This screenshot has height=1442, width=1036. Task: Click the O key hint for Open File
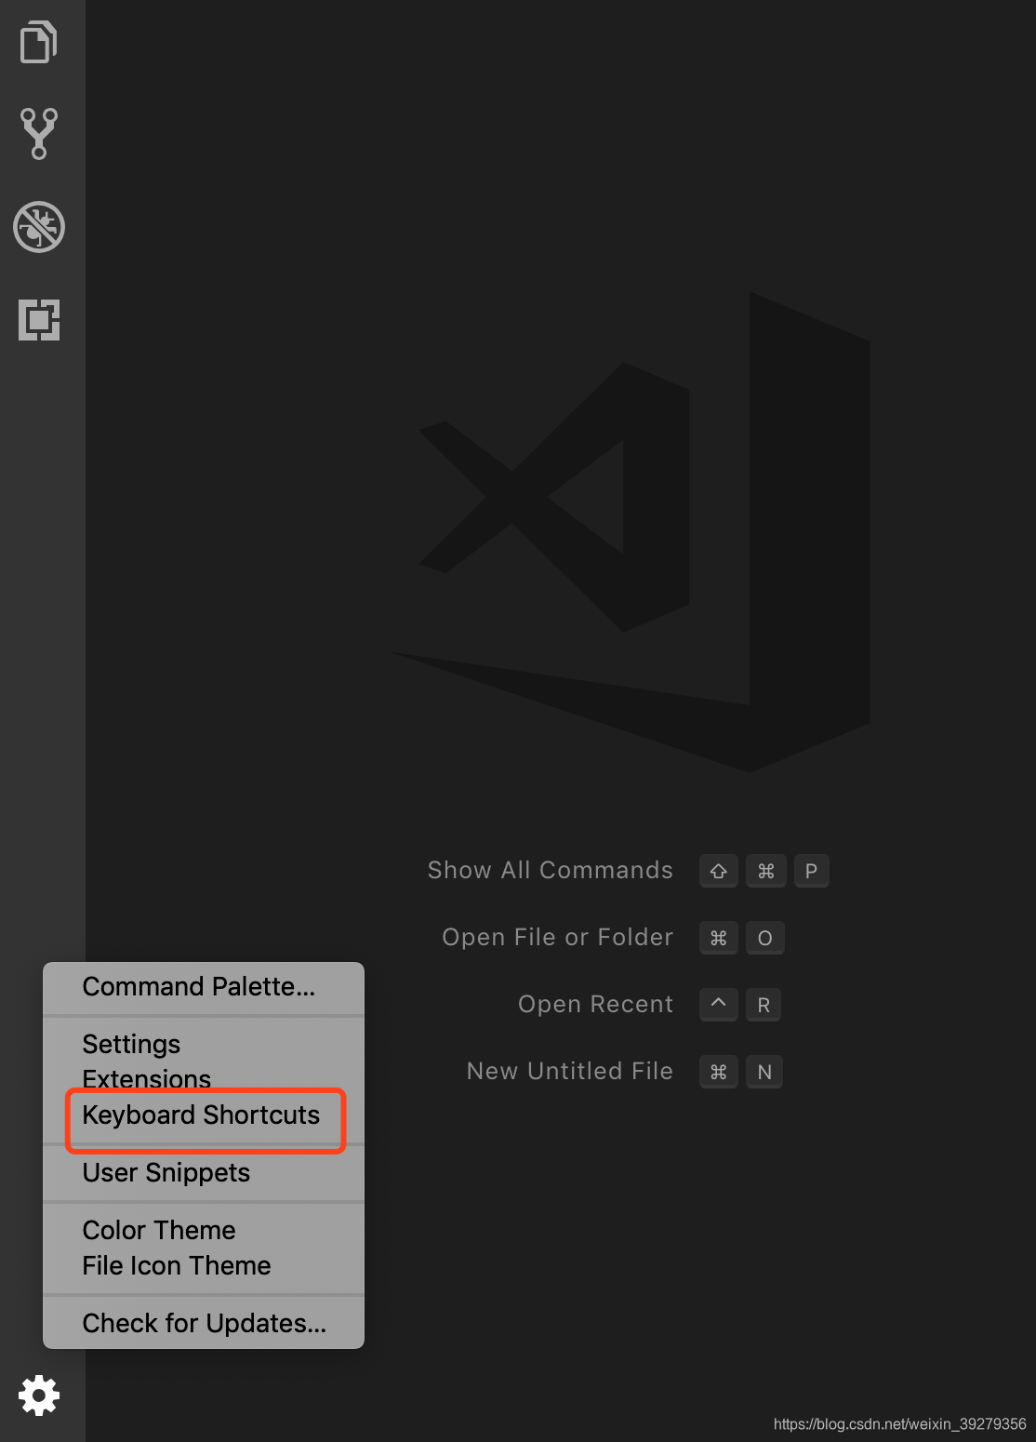tap(764, 938)
